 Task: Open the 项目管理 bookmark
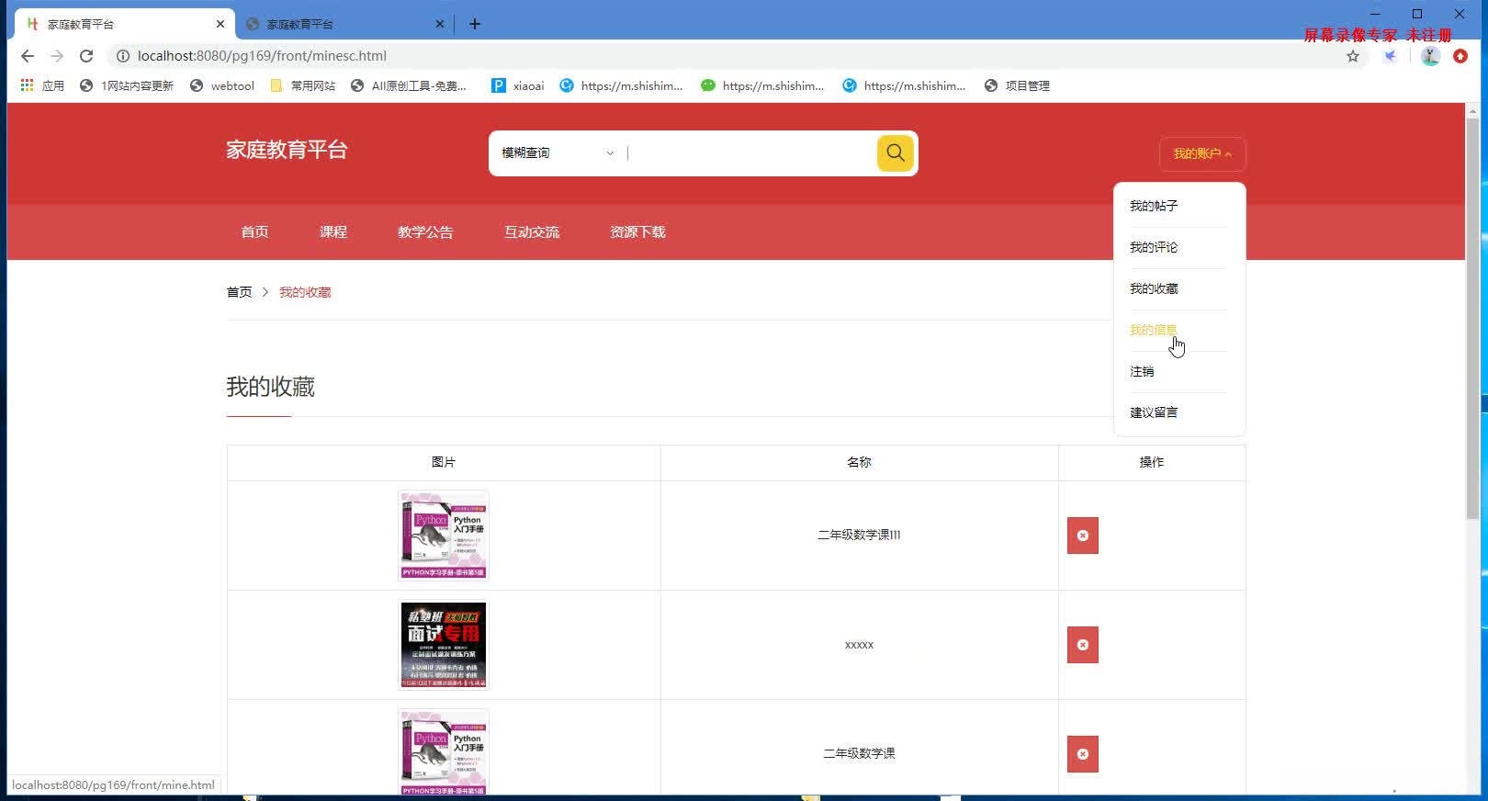1017,85
